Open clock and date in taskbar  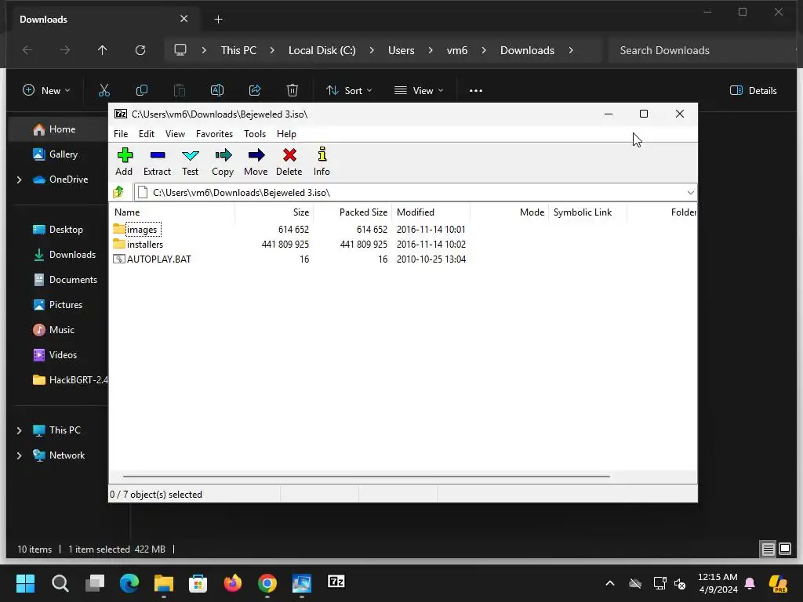coord(718,583)
